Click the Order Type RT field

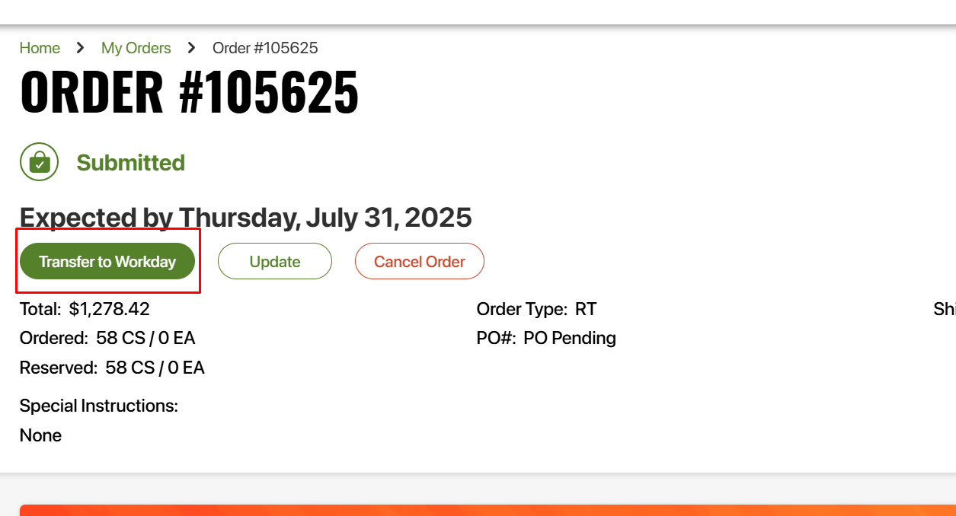[x=536, y=309]
